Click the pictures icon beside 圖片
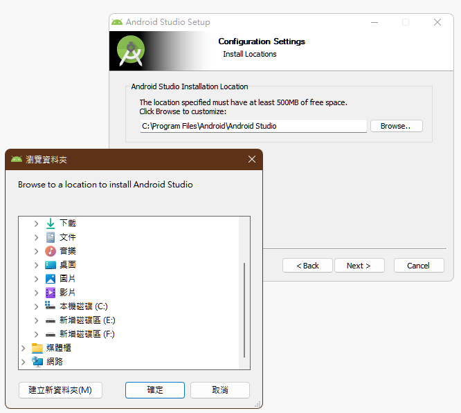The height and width of the screenshot is (413, 461). coord(51,279)
